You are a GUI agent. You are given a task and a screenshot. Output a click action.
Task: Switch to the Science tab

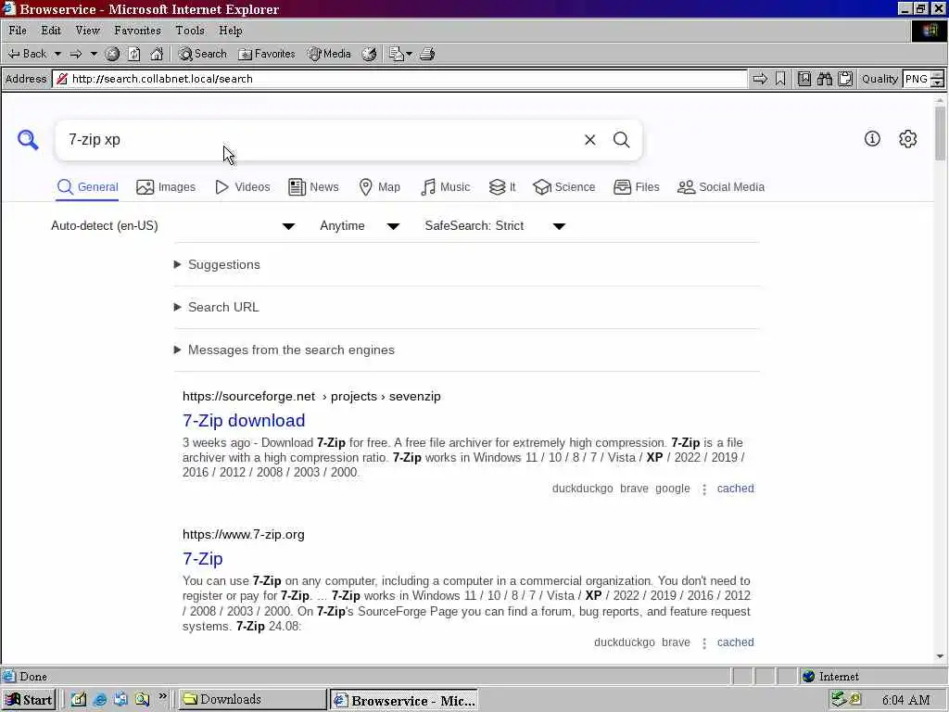tap(564, 187)
